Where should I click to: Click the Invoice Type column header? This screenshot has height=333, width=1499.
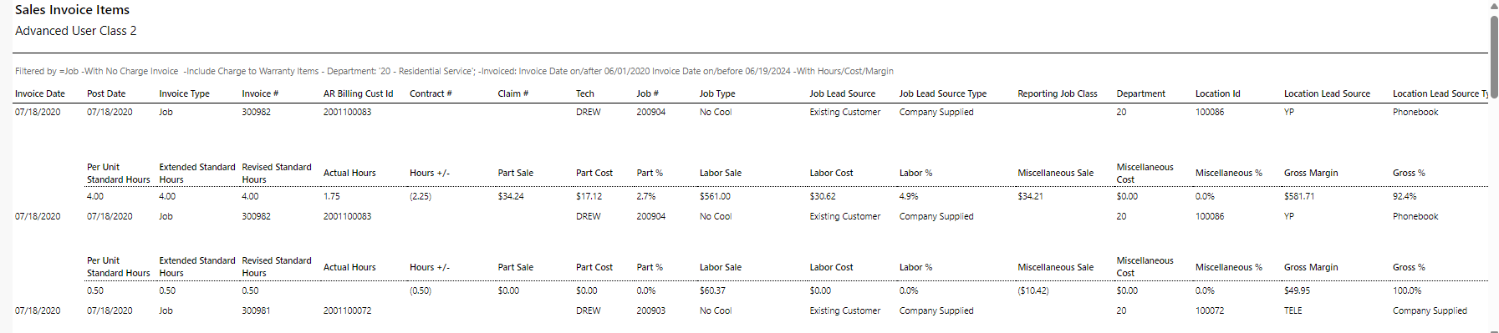click(185, 93)
